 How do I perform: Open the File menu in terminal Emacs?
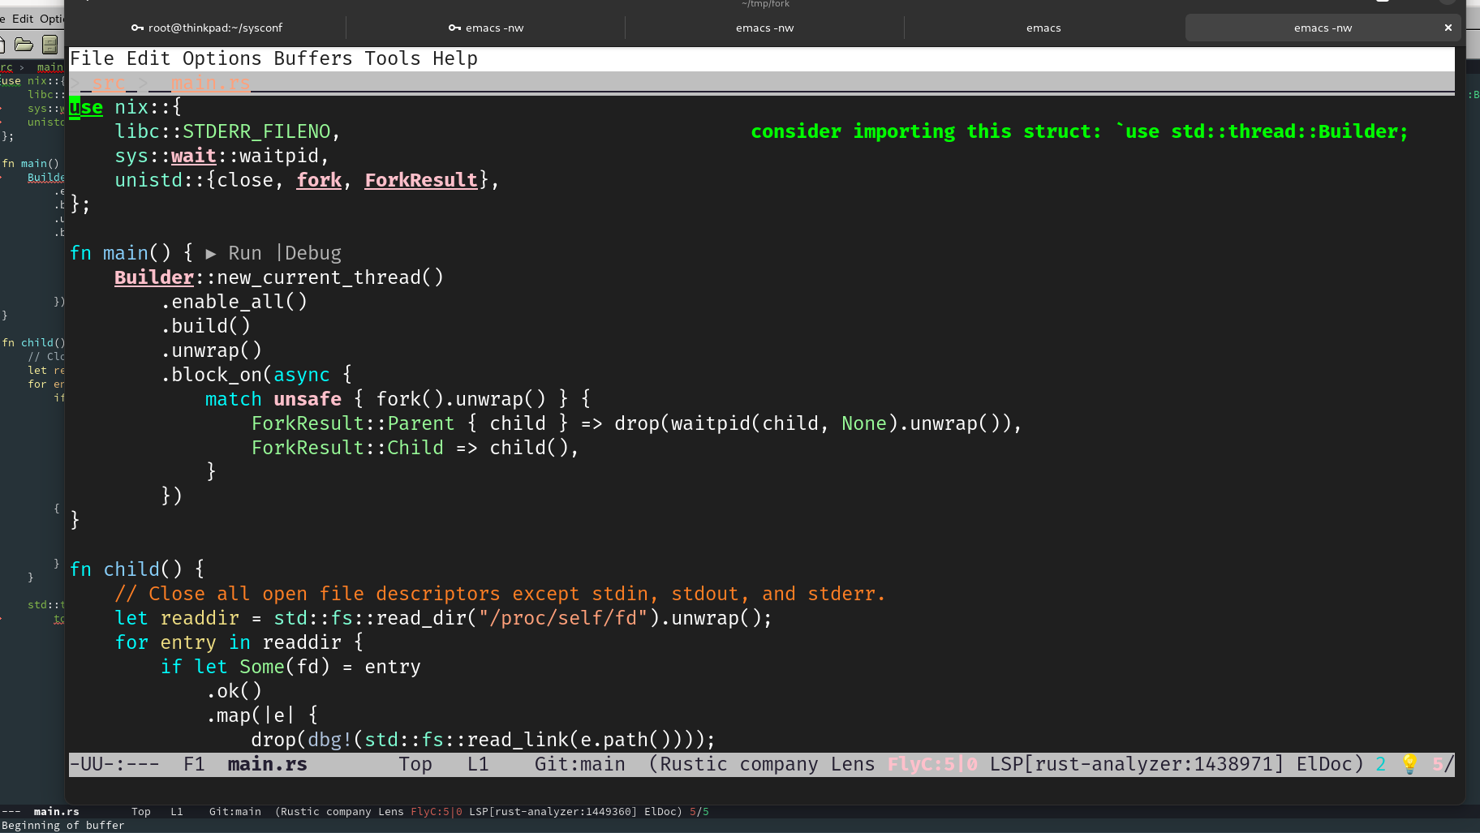point(92,58)
